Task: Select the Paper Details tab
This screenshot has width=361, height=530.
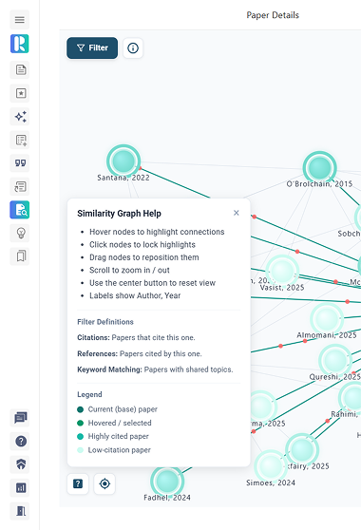Action: tap(273, 15)
